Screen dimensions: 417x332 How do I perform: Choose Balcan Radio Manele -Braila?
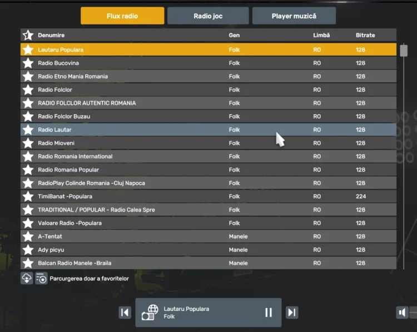point(209,263)
